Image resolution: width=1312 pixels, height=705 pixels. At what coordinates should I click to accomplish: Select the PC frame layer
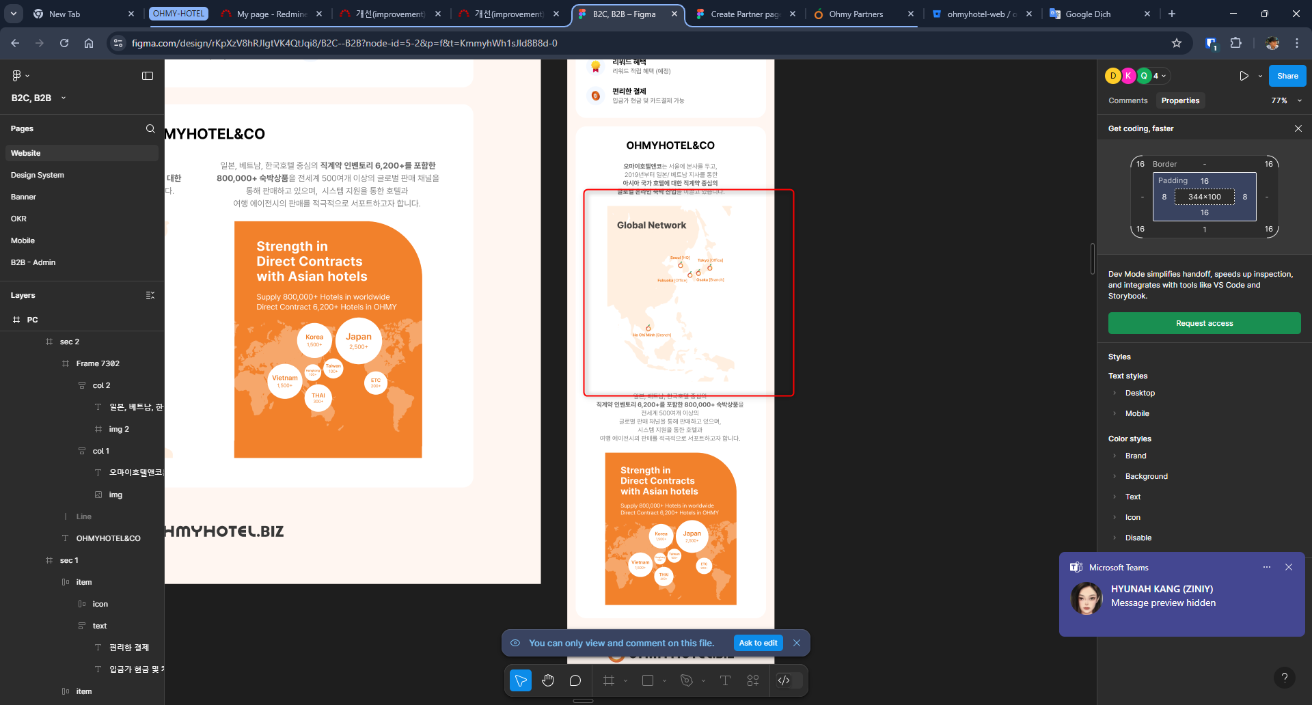(32, 320)
